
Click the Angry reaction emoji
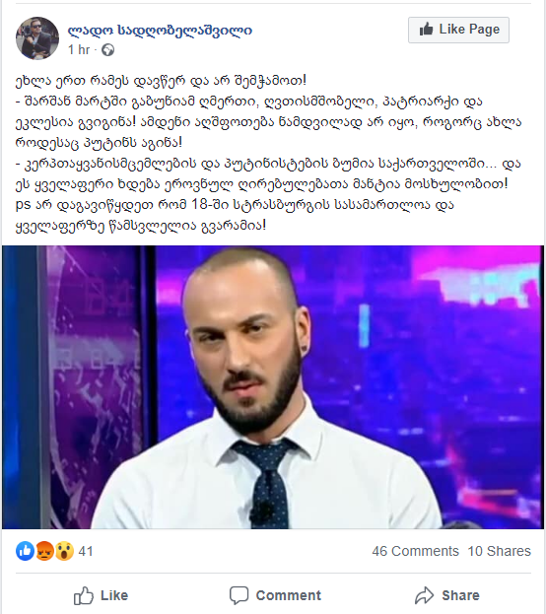(x=44, y=551)
